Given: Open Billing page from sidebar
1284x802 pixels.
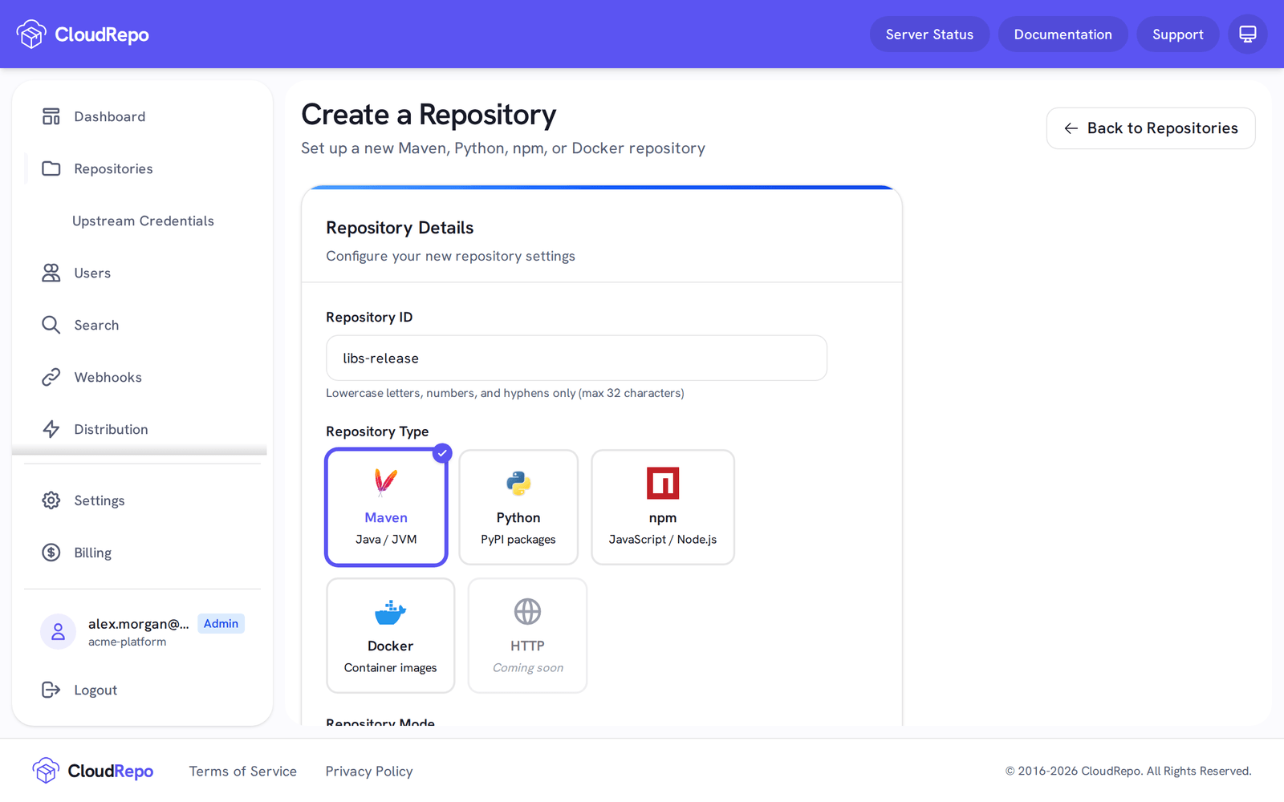Looking at the screenshot, I should point(143,553).
